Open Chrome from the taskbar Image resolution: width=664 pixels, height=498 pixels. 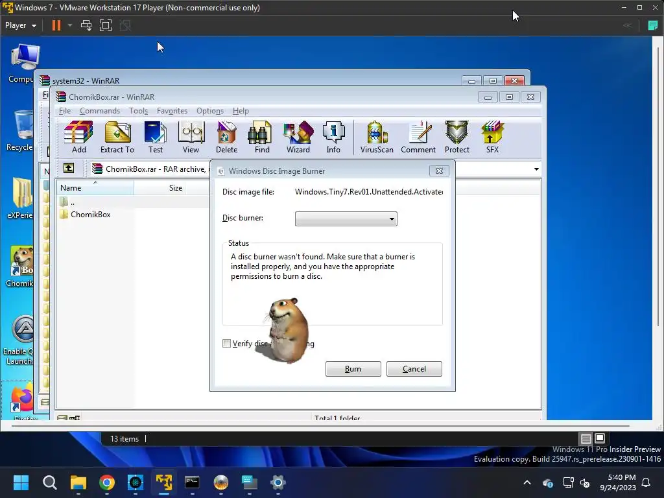click(x=107, y=482)
